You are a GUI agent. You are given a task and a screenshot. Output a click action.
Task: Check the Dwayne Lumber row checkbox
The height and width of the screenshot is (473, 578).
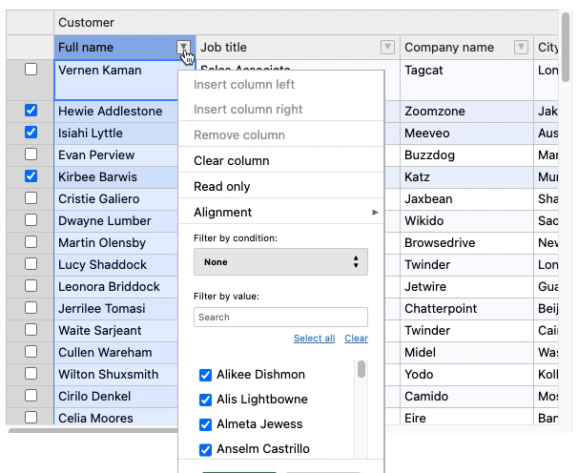tap(31, 219)
